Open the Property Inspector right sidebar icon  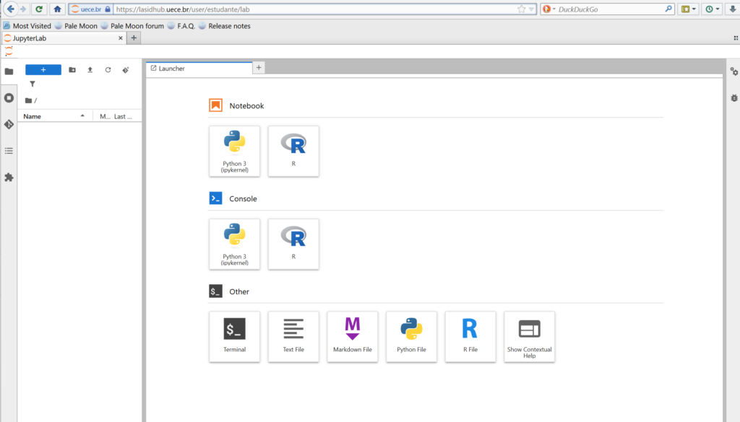coord(734,71)
